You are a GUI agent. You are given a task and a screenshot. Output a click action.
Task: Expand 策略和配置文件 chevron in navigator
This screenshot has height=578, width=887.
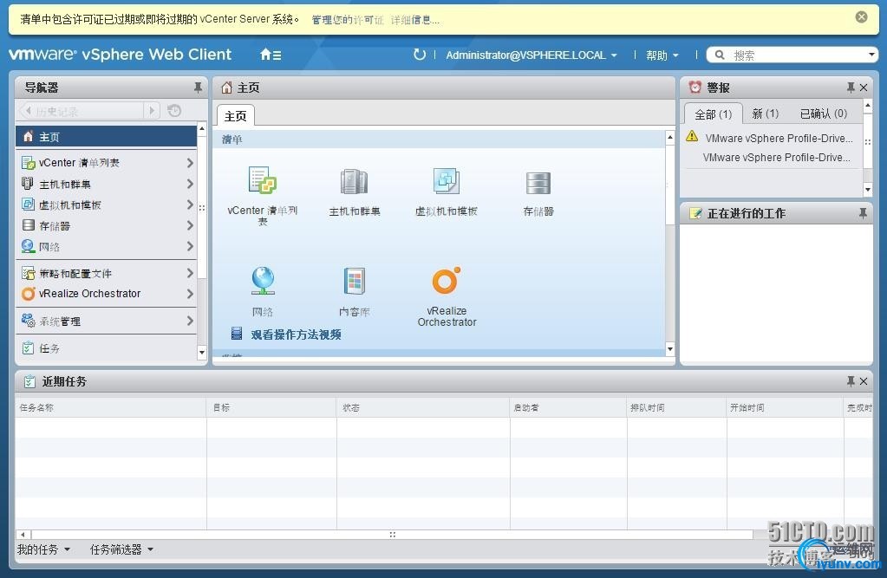[x=190, y=273]
